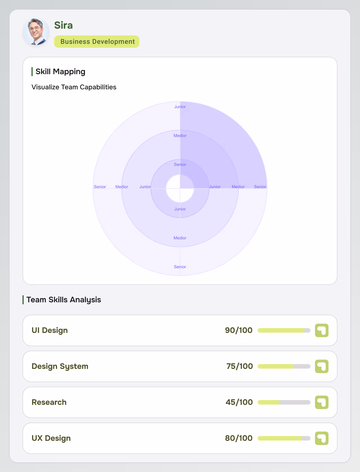Select the Research skill label
The width and height of the screenshot is (360, 472).
(49, 402)
